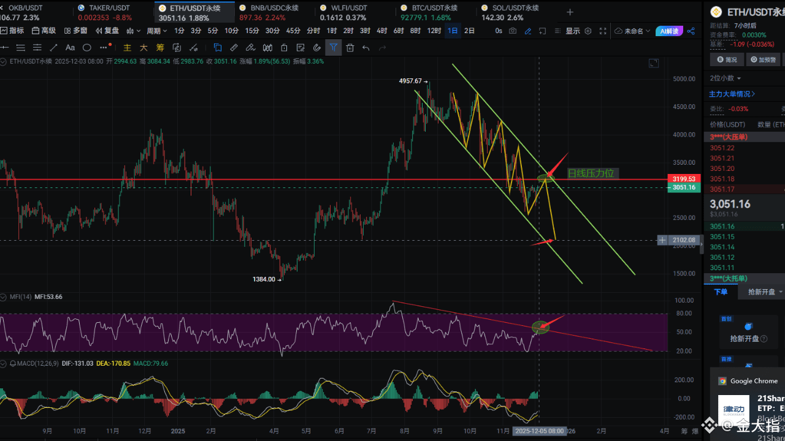
Task: Enter fullscreen with the expand icon
Action: [603, 31]
